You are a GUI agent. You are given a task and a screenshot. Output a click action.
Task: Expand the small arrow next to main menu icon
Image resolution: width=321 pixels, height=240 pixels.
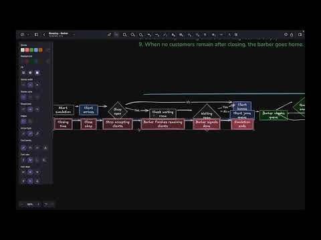tap(28, 35)
